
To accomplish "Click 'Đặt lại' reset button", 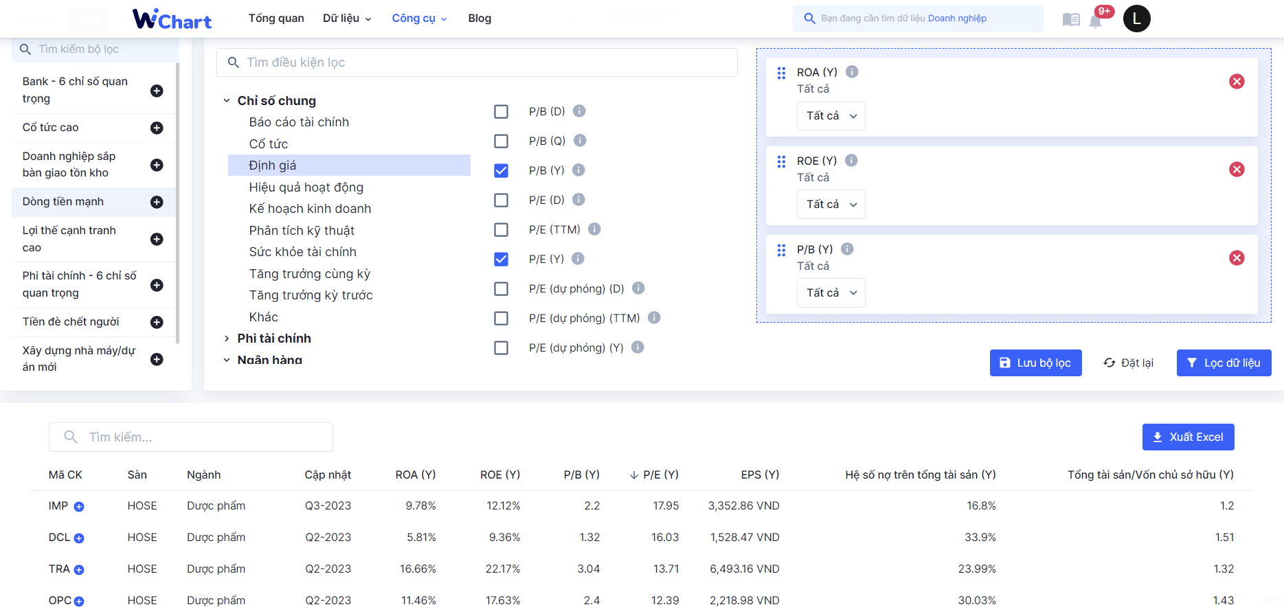I will coord(1129,363).
